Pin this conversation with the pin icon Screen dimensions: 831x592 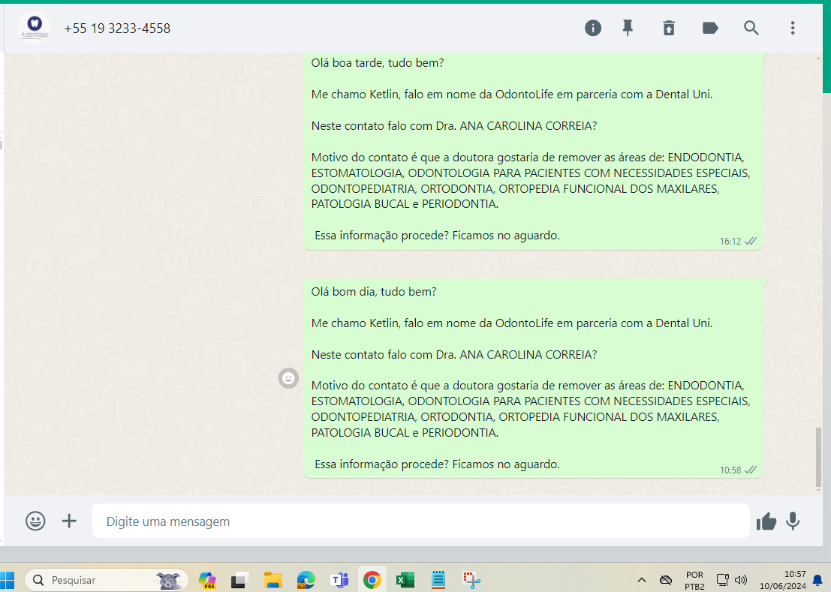pos(628,28)
